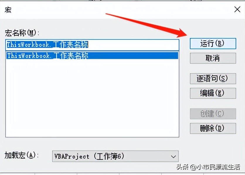Click the greyed-out 创建(C) button
This screenshot has width=245, height=175.
[x=213, y=114]
